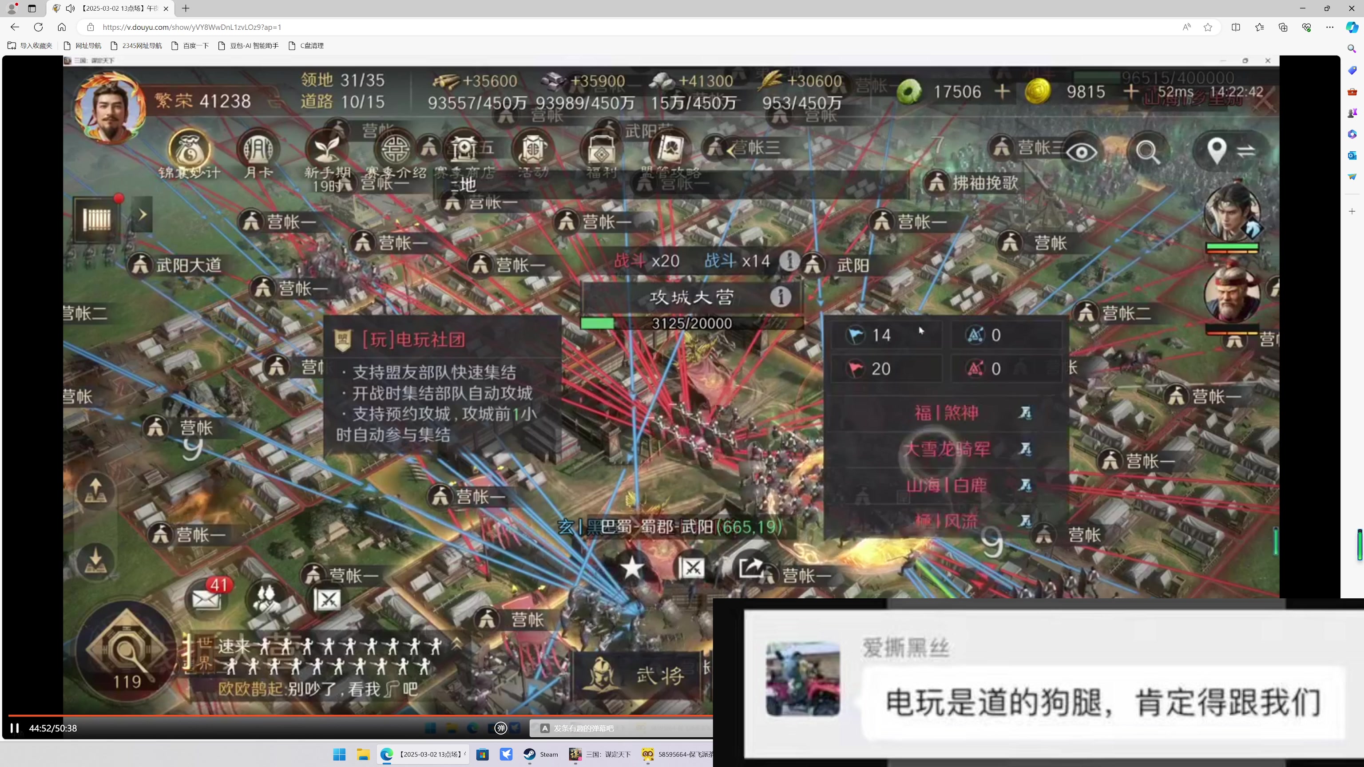Open info icon next to 攻城大营

point(781,297)
